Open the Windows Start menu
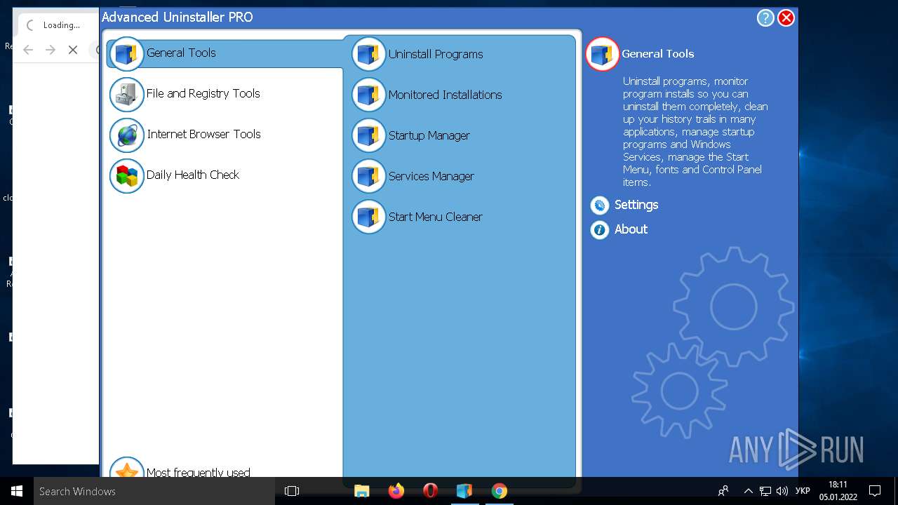The width and height of the screenshot is (898, 505). 17,491
